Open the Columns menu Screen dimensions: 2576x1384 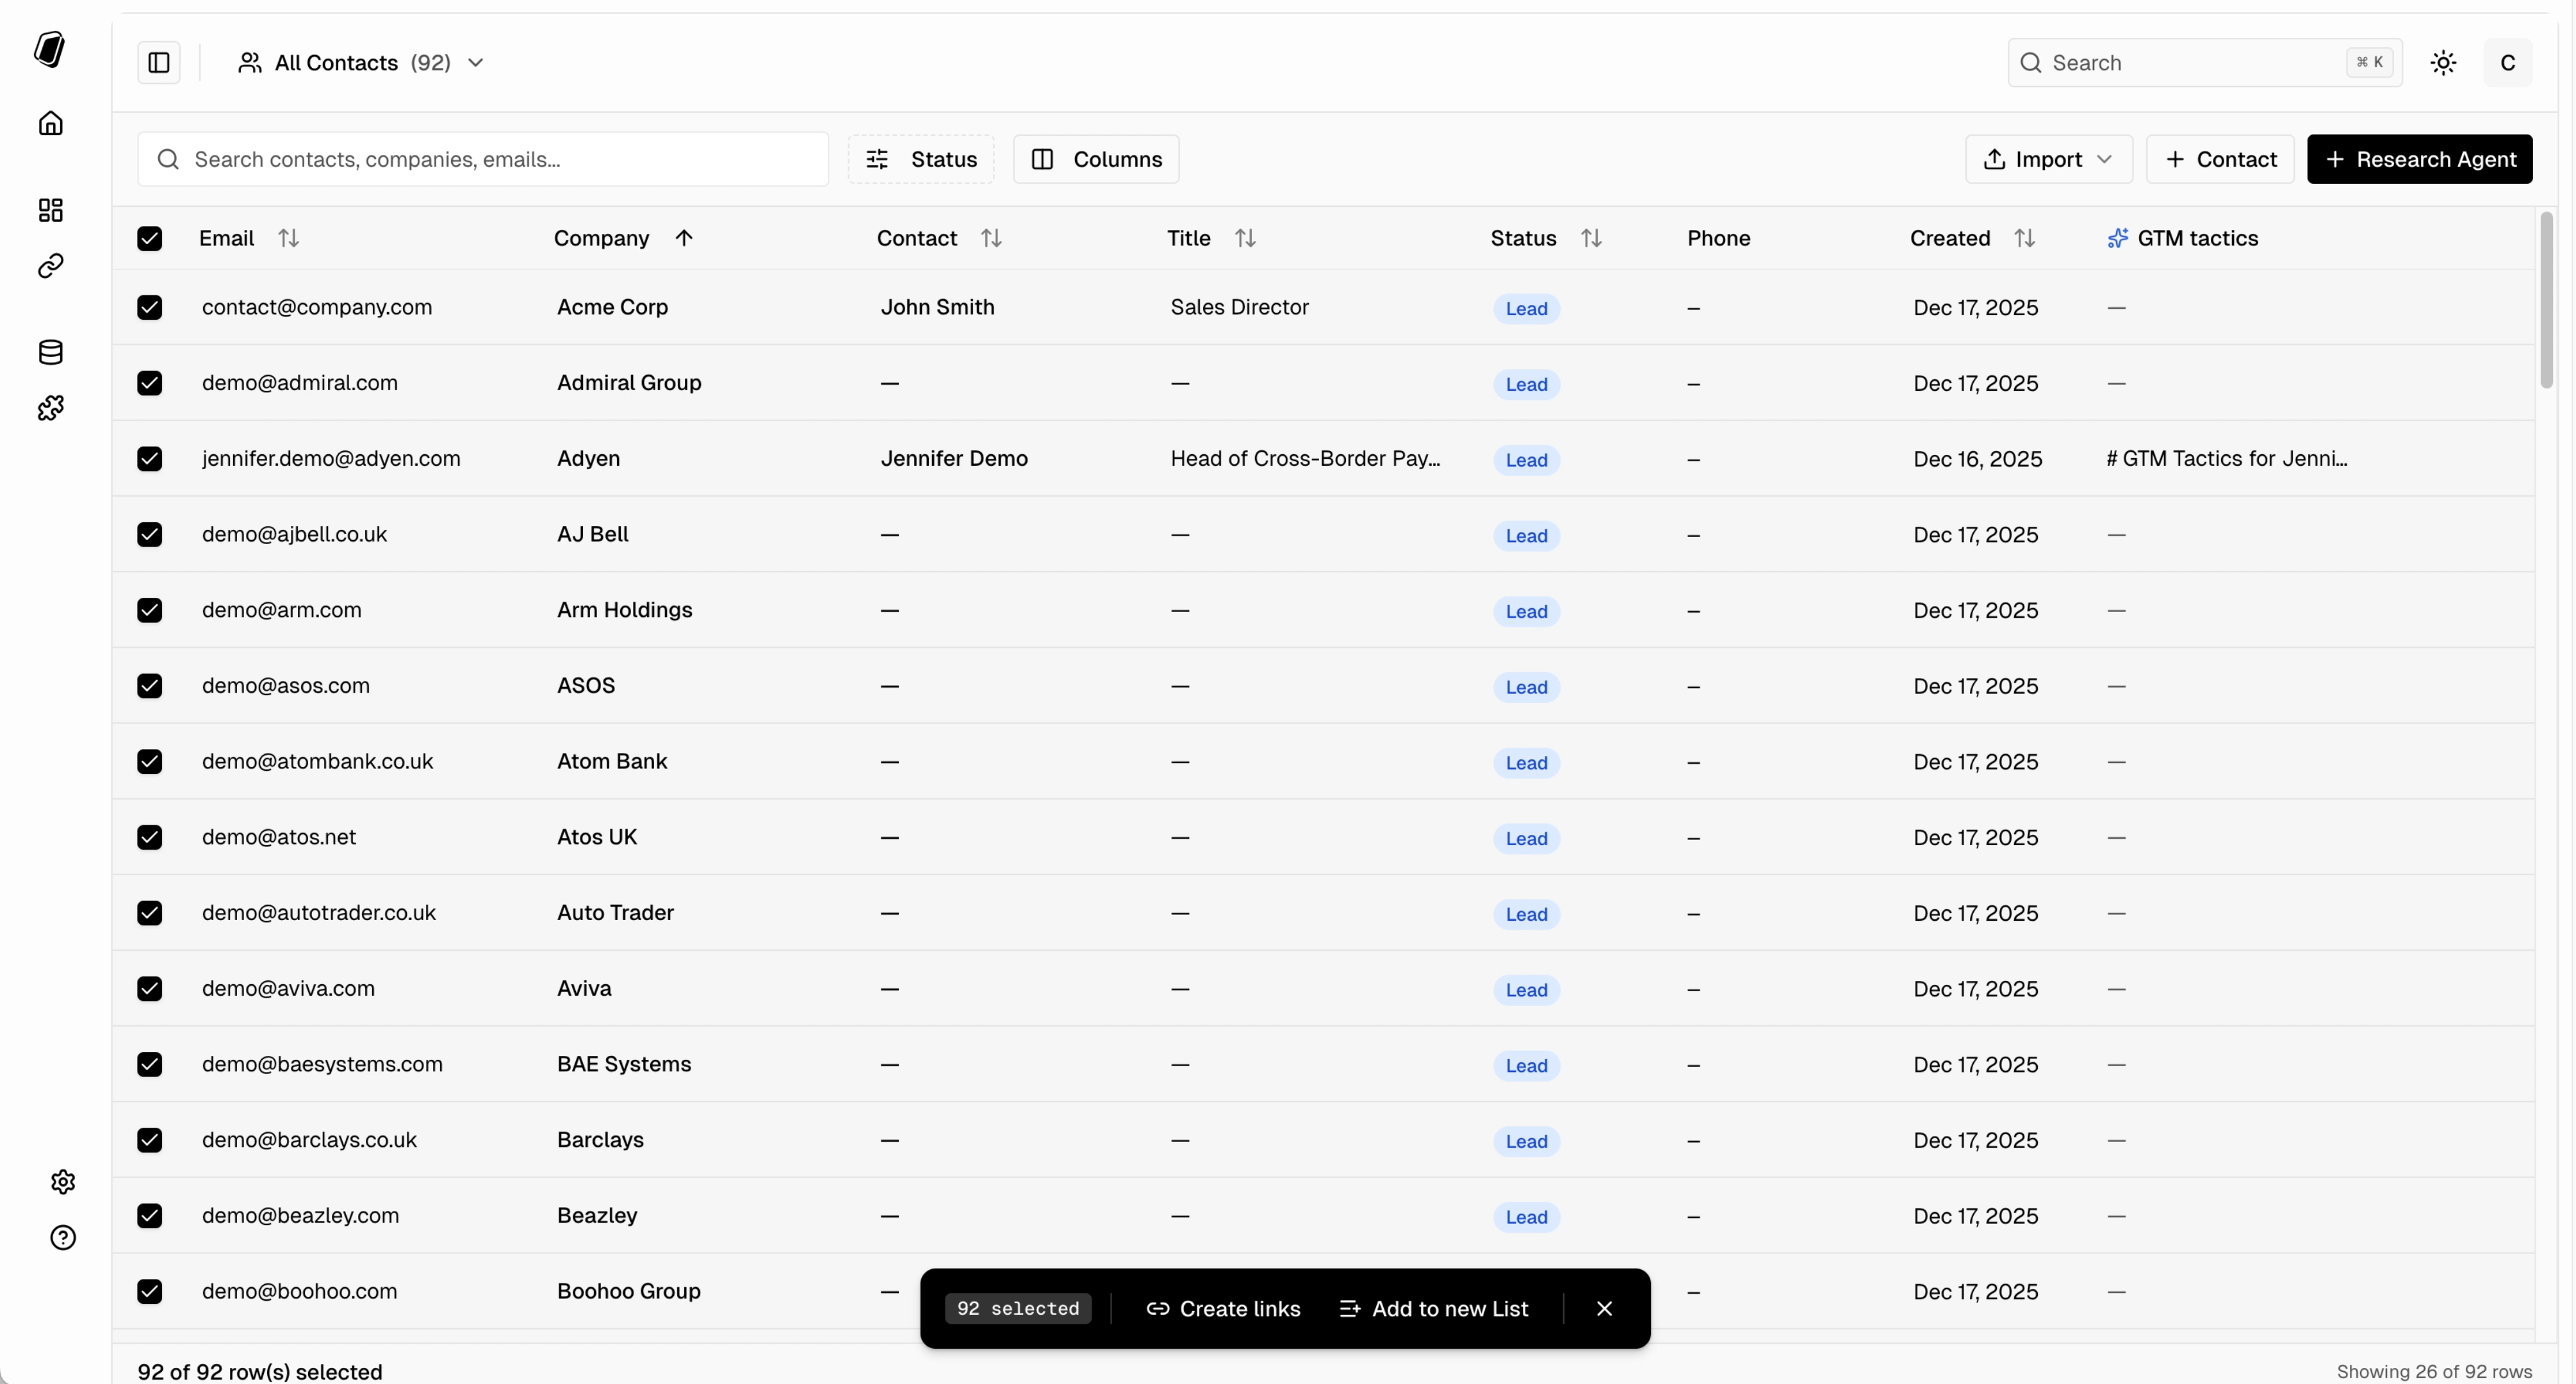1096,159
